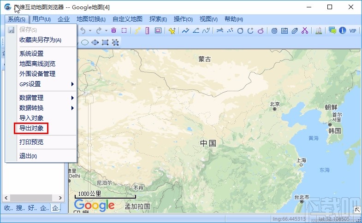This screenshot has height=223, width=362.
Task: Click the corner arrow icon at map bottom-right
Action: [357, 209]
